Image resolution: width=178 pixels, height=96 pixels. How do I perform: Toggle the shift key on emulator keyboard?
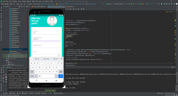32,72
